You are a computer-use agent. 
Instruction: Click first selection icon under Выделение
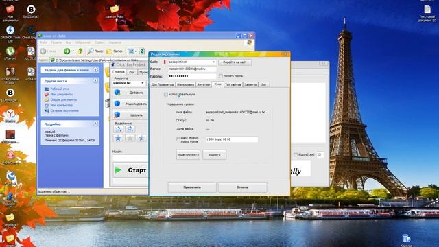(119, 129)
